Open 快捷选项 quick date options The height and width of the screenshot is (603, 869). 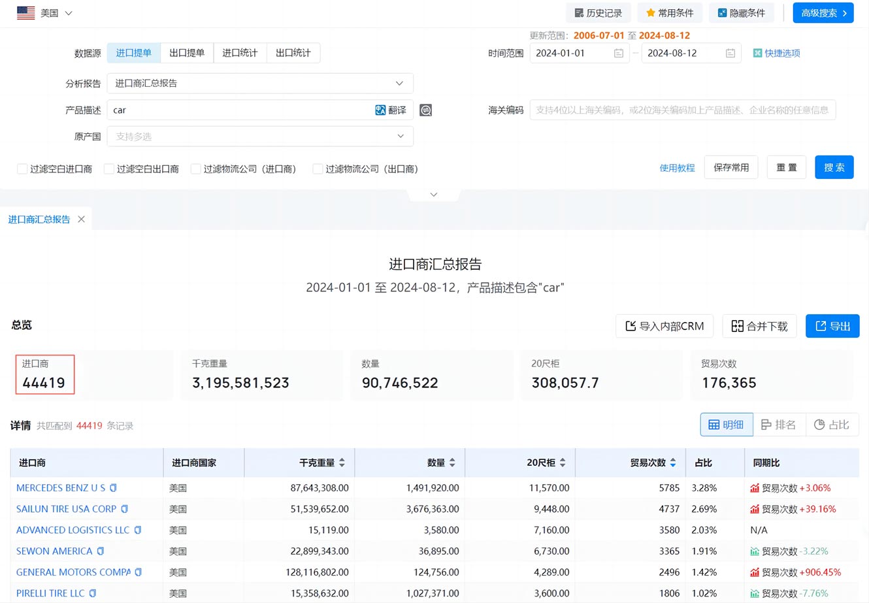(776, 53)
